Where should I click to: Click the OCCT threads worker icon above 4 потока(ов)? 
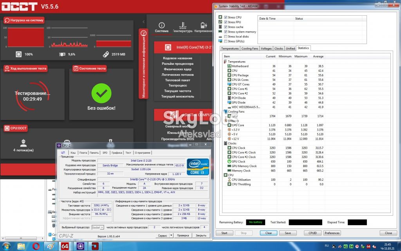(x=23, y=143)
